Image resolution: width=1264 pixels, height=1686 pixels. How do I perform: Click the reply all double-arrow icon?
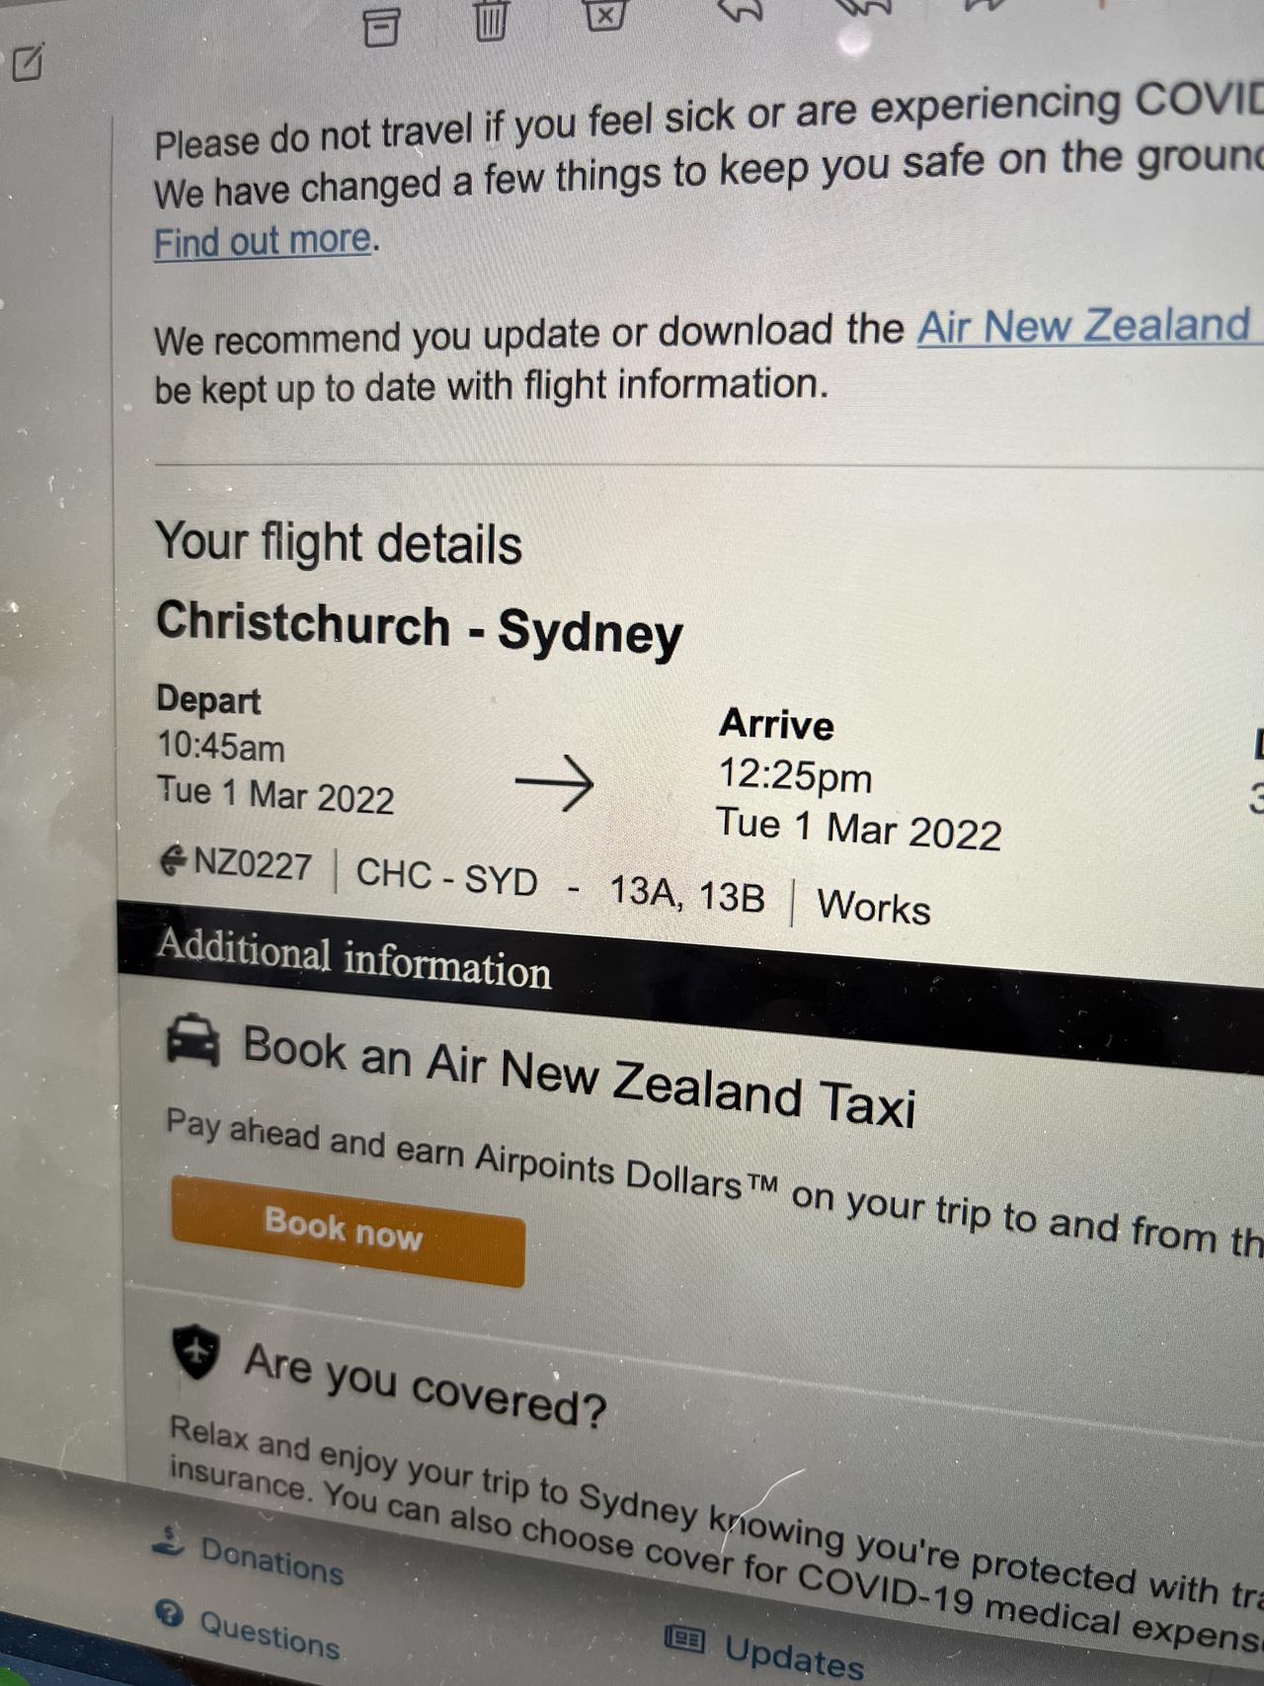863,8
